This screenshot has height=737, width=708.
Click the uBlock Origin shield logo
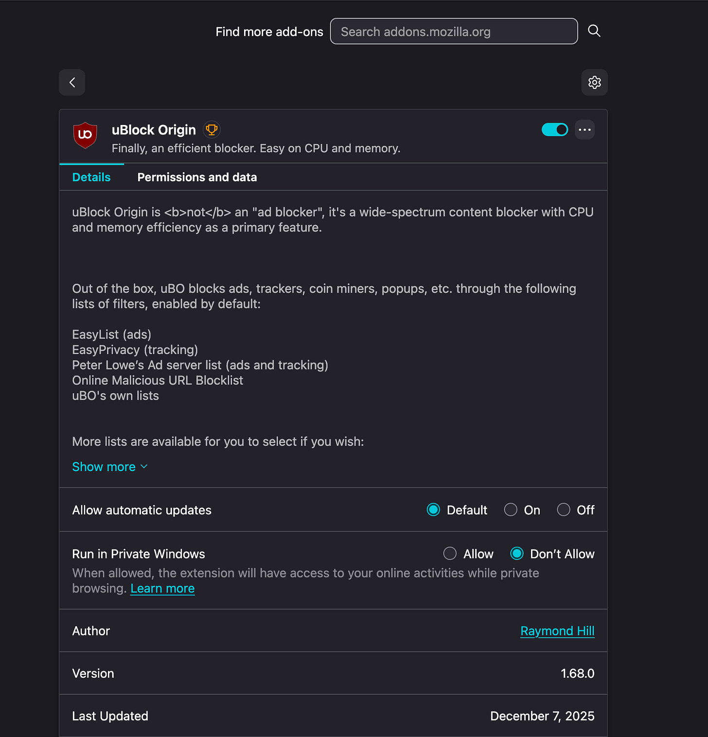85,135
